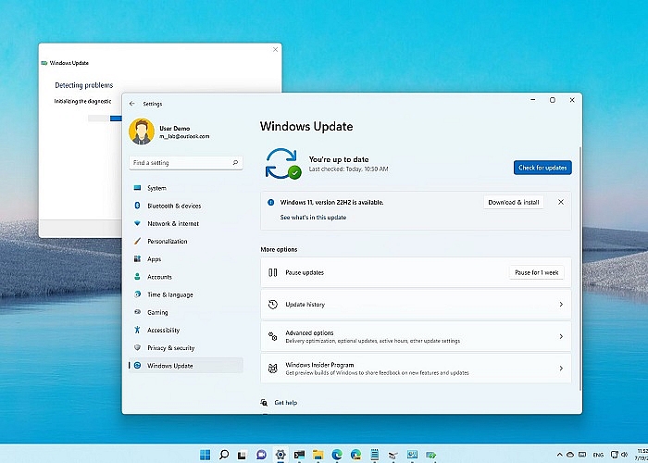Screen dimensions: 648x463
Task: Click the Check for updates button
Action: pos(542,168)
